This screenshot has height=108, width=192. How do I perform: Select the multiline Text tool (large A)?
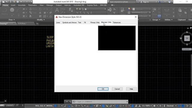click(57, 10)
